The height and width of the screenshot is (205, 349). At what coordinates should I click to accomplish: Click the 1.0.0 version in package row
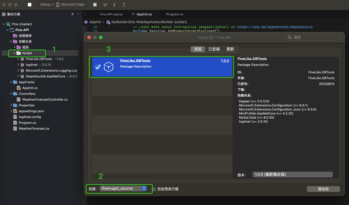pos(225,61)
